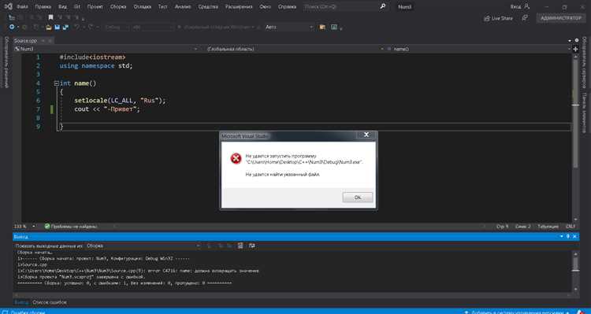Click the Вход sign-in account icon

pos(526,6)
